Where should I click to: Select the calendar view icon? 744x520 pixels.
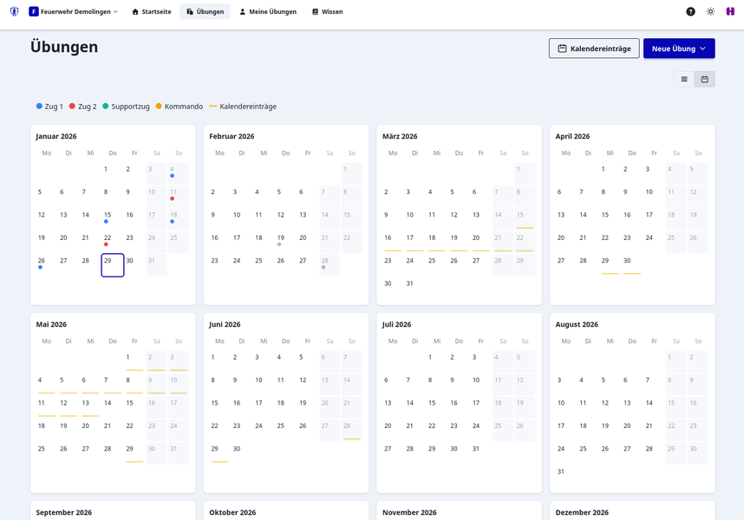click(704, 78)
